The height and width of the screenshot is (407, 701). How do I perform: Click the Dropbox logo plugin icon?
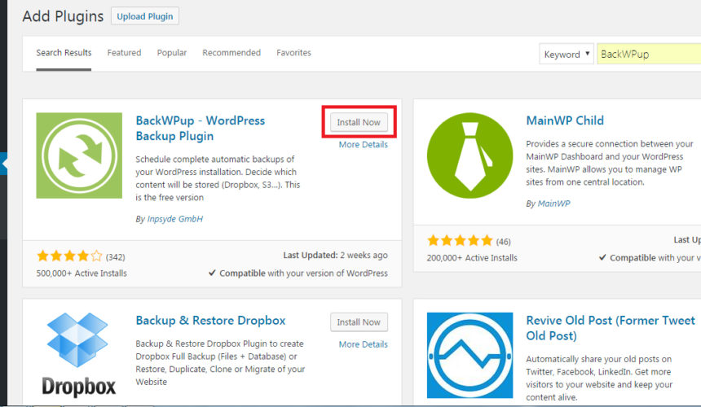tap(79, 355)
